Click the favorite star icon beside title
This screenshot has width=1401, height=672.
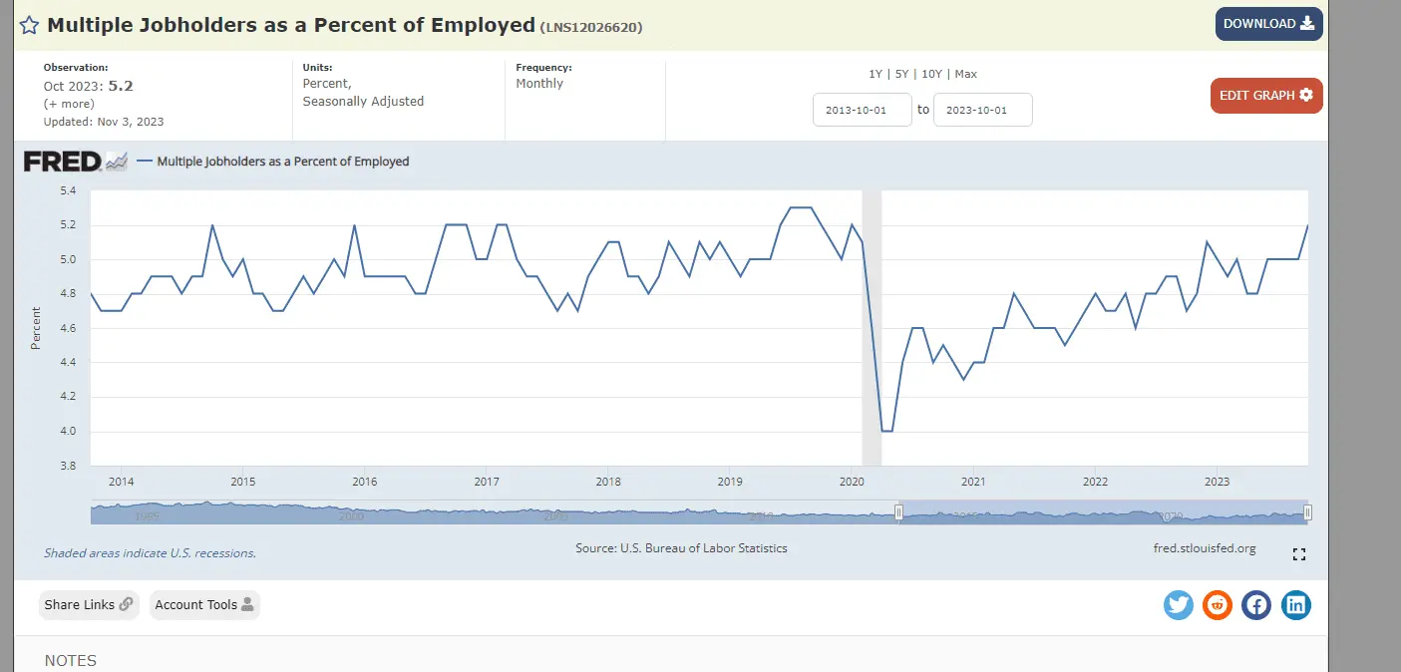pos(30,25)
